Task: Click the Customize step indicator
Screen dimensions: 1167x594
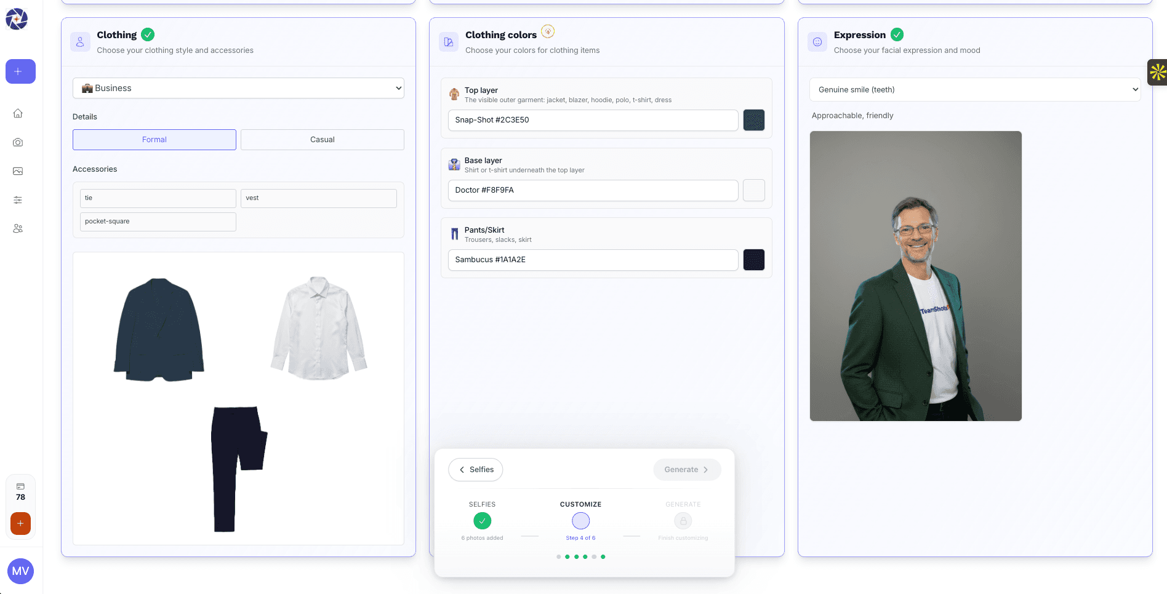Action: (x=580, y=521)
